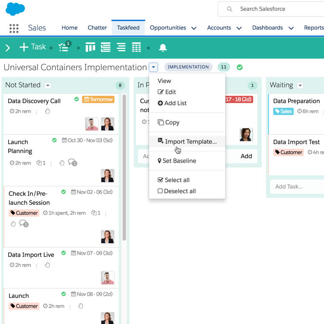Select Copy from the board menu
Viewport: 324px width, 324px height.
[x=187, y=122]
